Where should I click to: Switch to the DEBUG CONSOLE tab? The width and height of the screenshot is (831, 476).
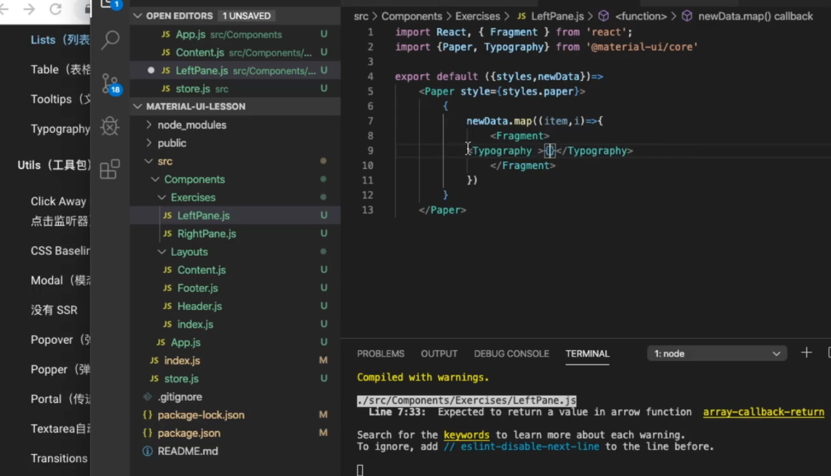[x=511, y=353]
